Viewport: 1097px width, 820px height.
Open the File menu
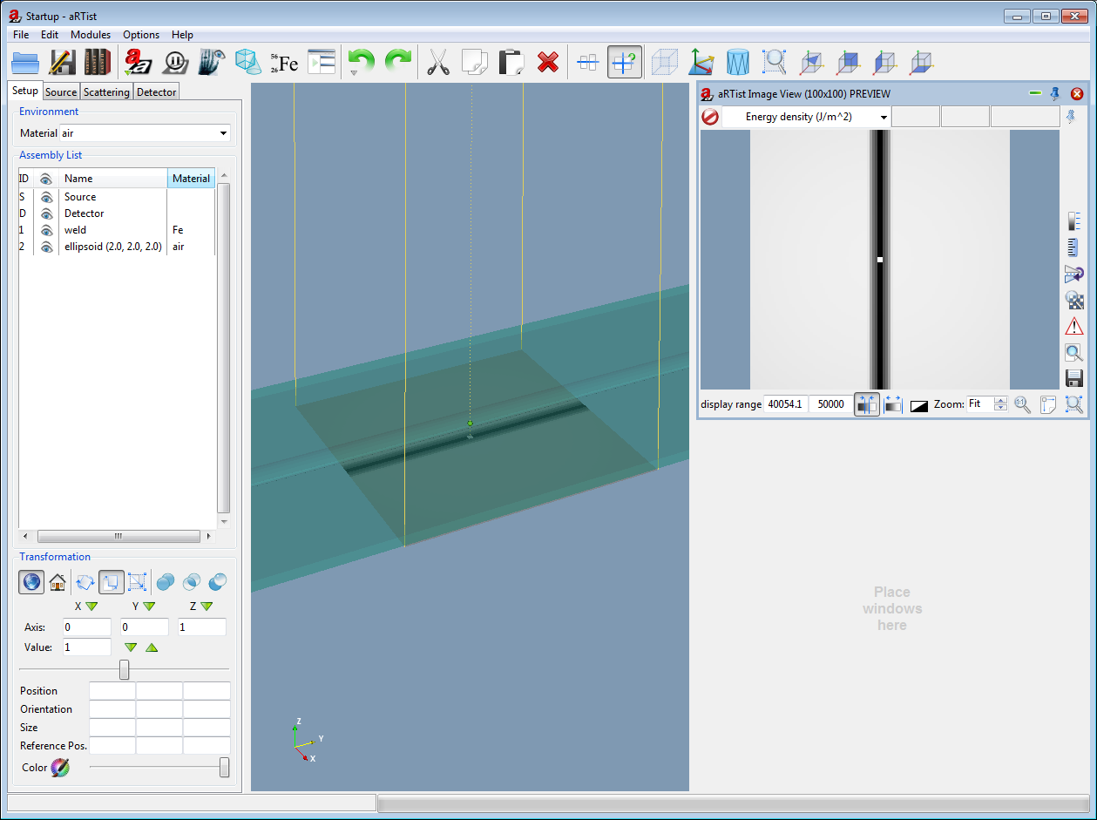pos(21,35)
